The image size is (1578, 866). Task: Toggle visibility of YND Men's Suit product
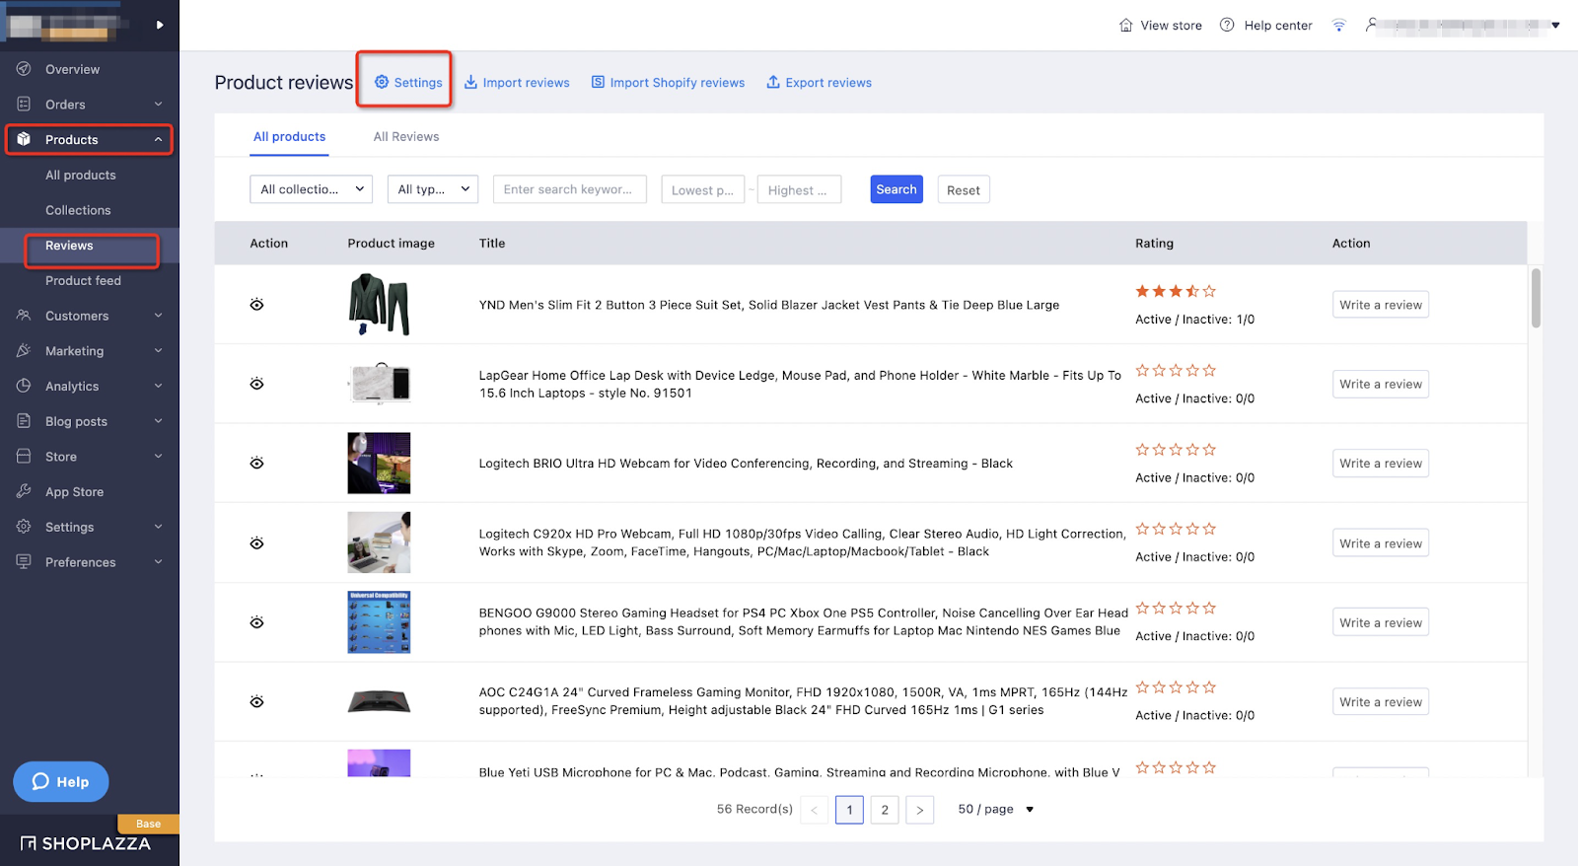tap(256, 305)
